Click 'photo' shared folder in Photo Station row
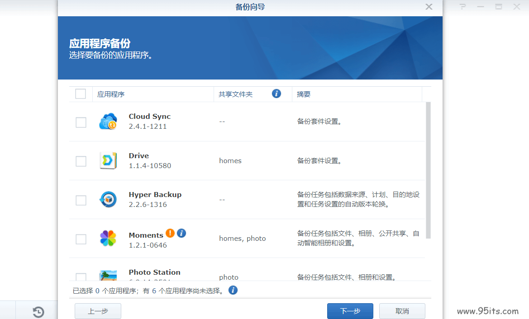Viewport: 529px width, 319px height. pyautogui.click(x=229, y=277)
